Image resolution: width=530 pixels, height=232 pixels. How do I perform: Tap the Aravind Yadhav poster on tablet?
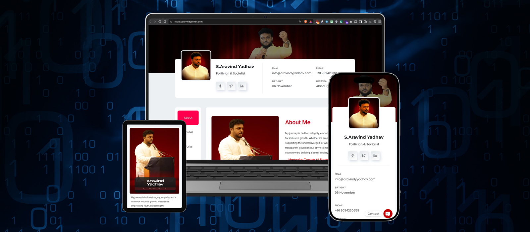pos(154,161)
